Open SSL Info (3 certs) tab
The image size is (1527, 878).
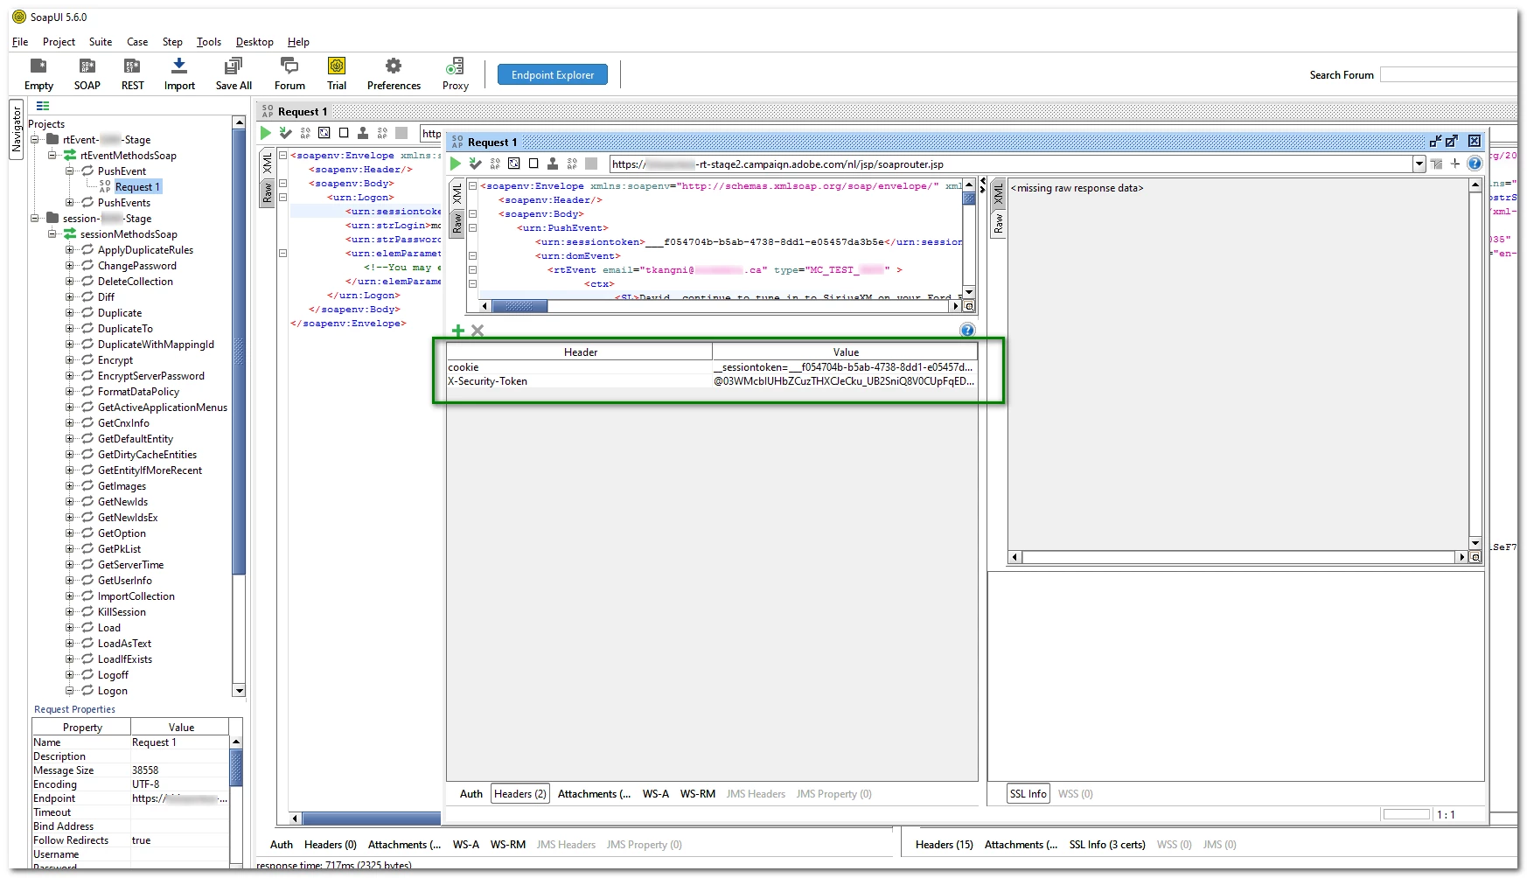[1107, 845]
